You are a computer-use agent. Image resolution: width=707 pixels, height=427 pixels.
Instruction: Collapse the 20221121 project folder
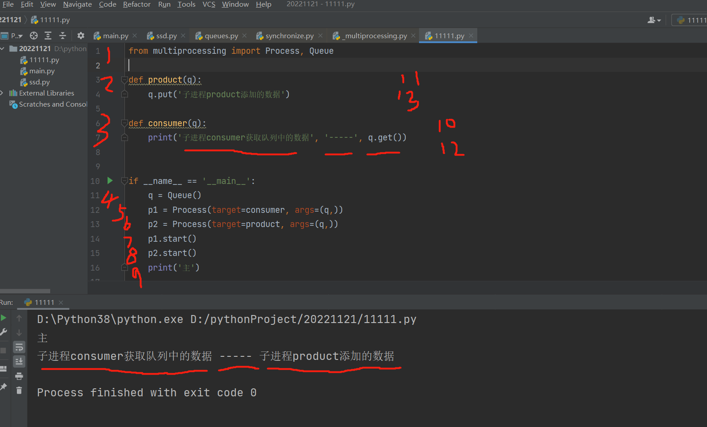click(x=3, y=48)
